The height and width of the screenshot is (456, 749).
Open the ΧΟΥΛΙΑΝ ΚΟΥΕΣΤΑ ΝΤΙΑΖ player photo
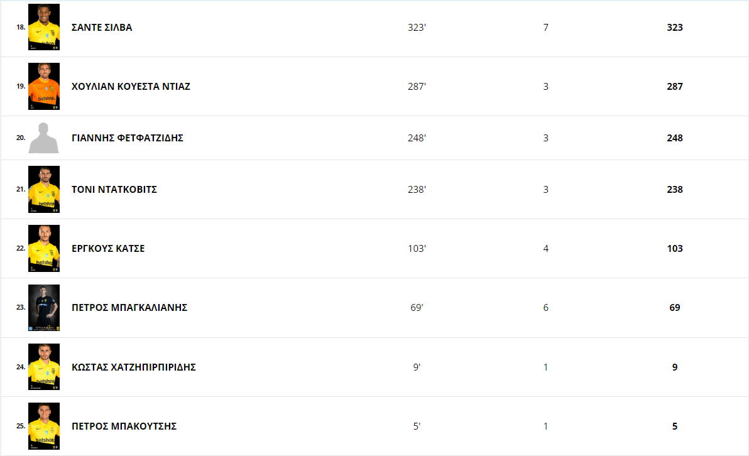click(44, 86)
